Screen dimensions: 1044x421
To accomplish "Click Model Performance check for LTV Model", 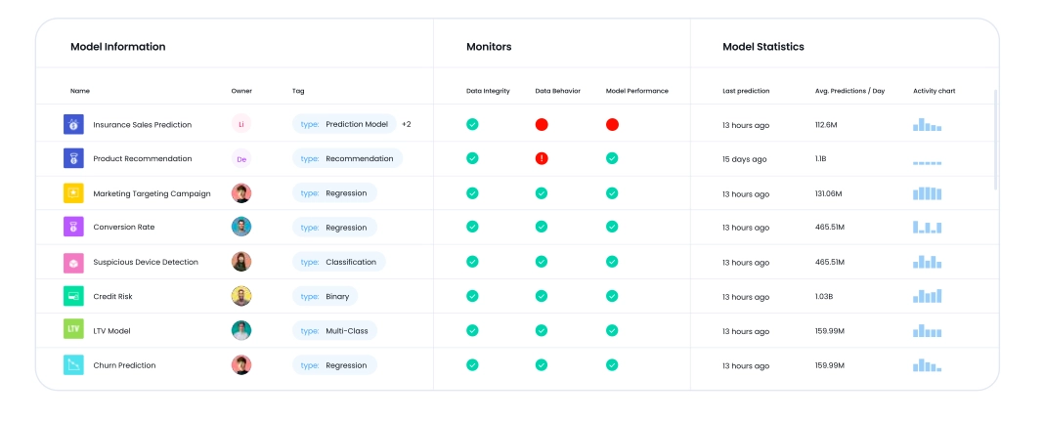I will pos(612,330).
